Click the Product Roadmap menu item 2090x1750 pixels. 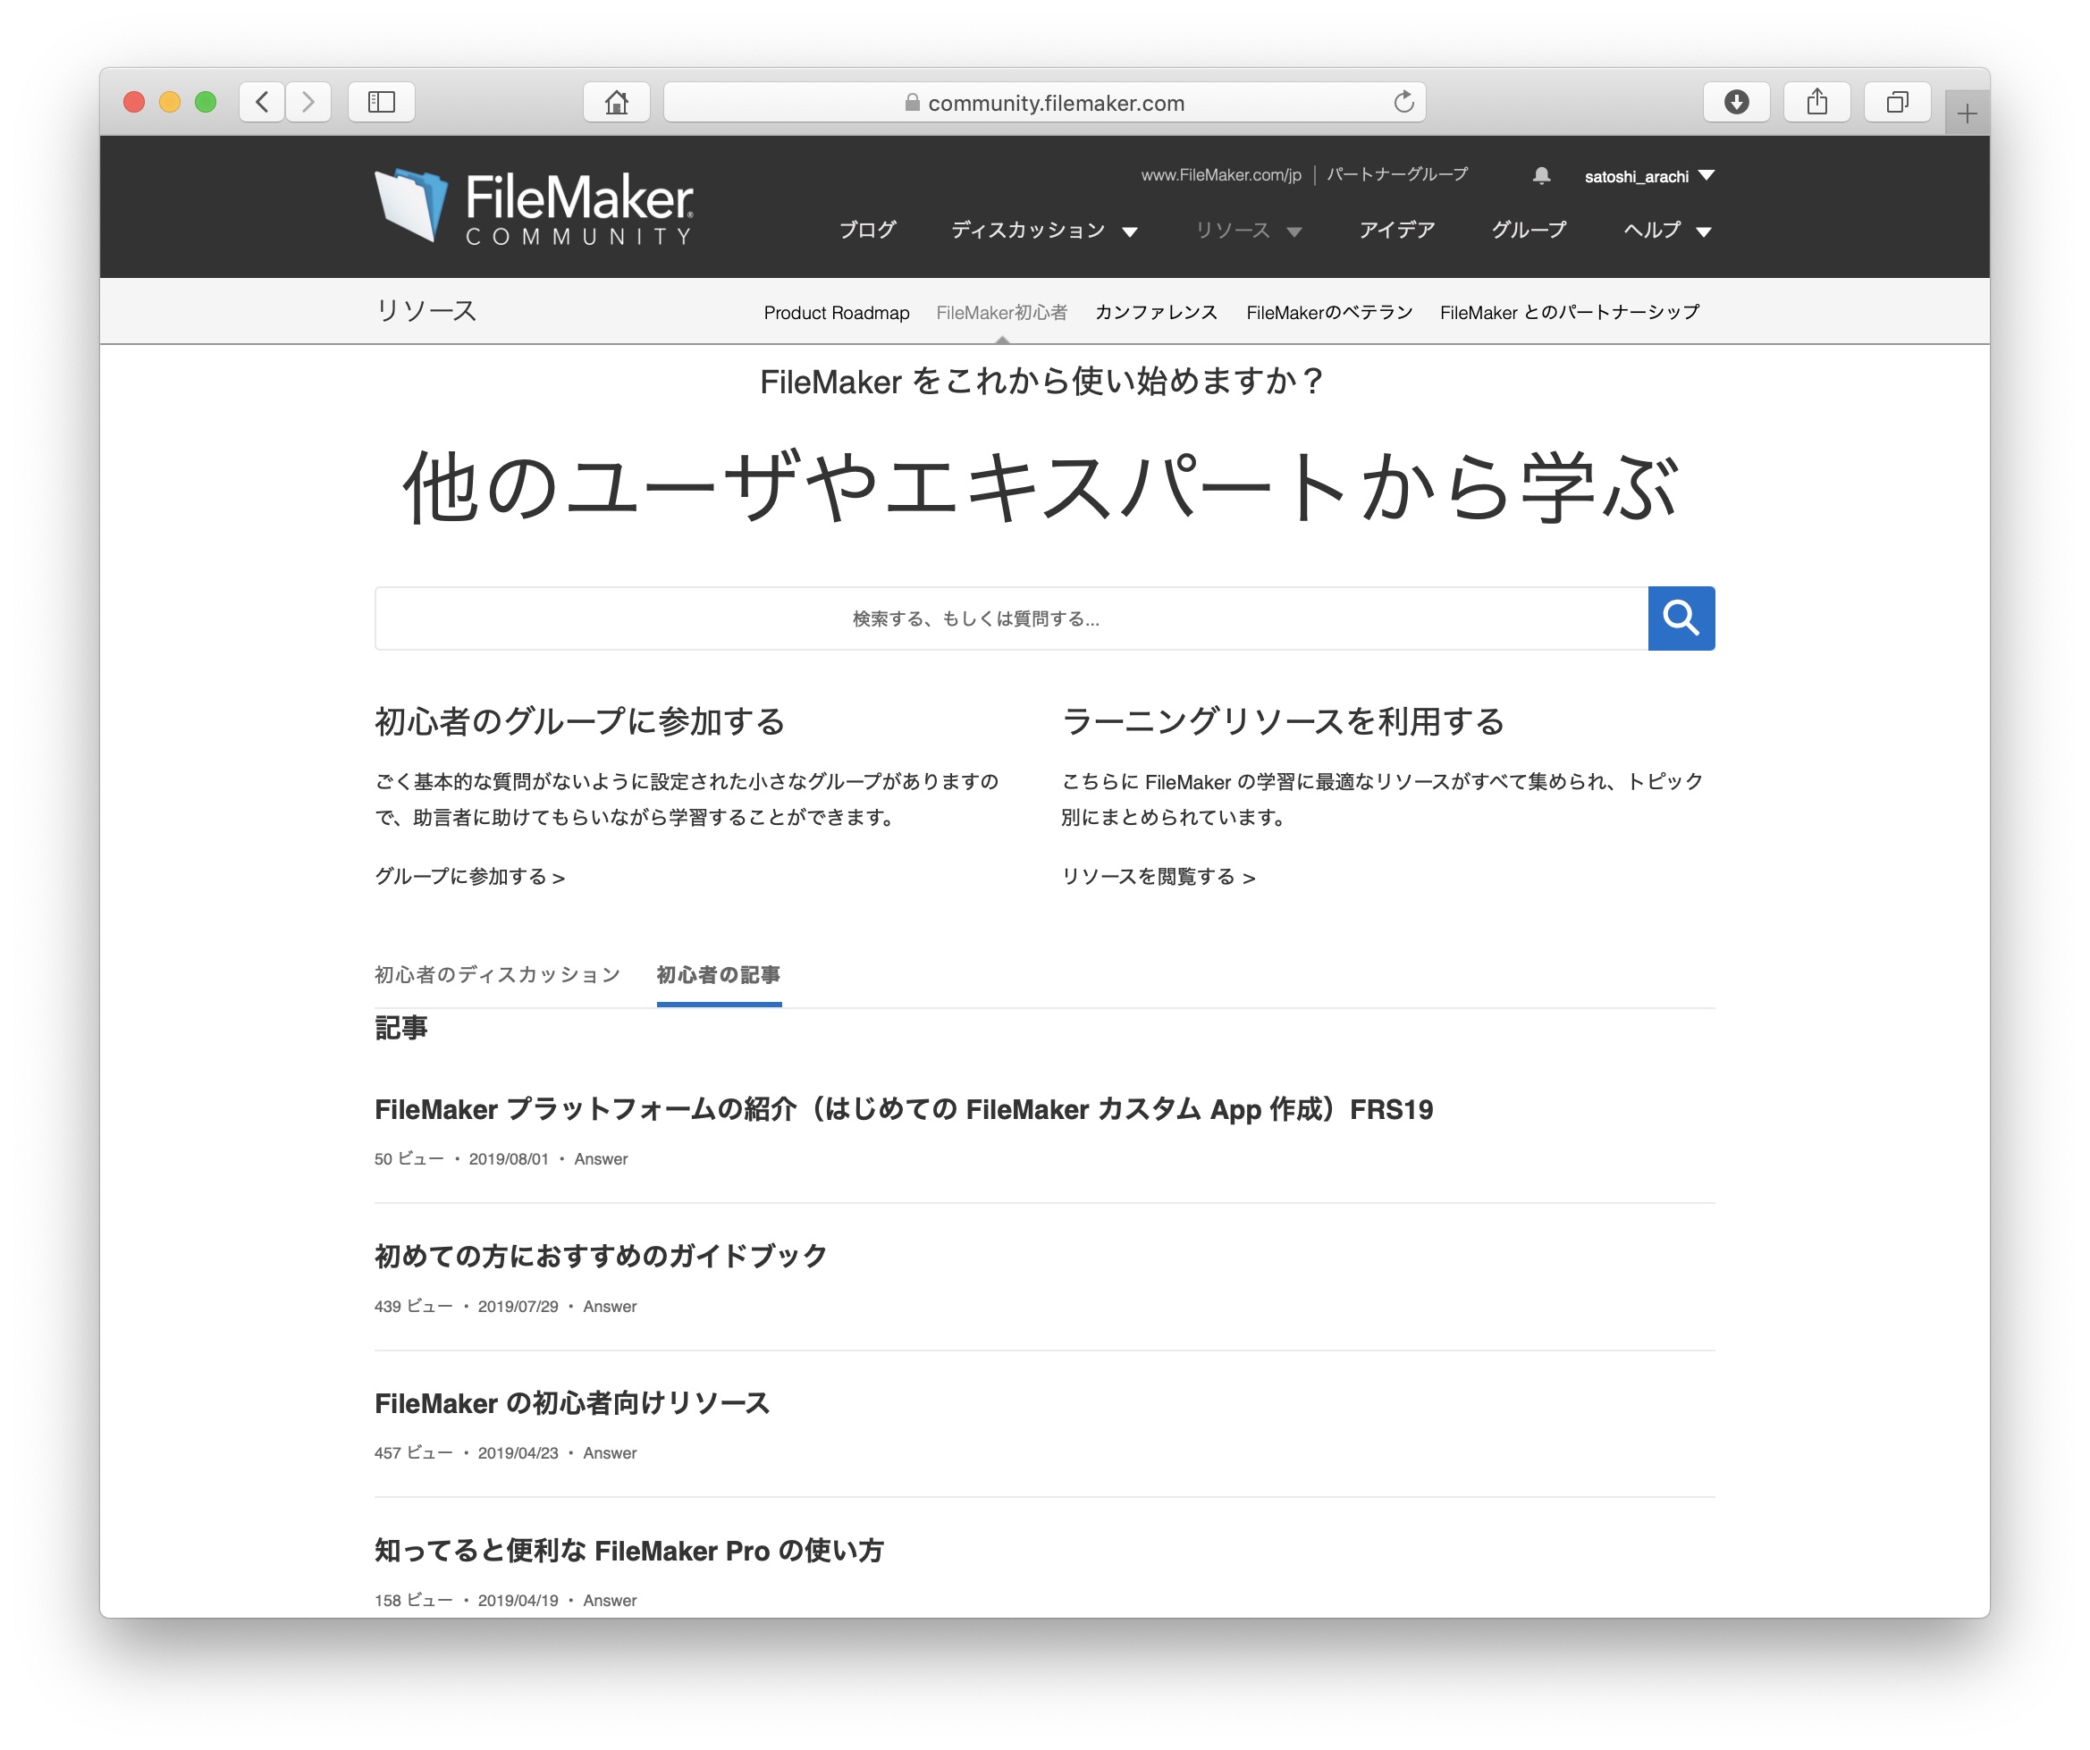point(836,313)
